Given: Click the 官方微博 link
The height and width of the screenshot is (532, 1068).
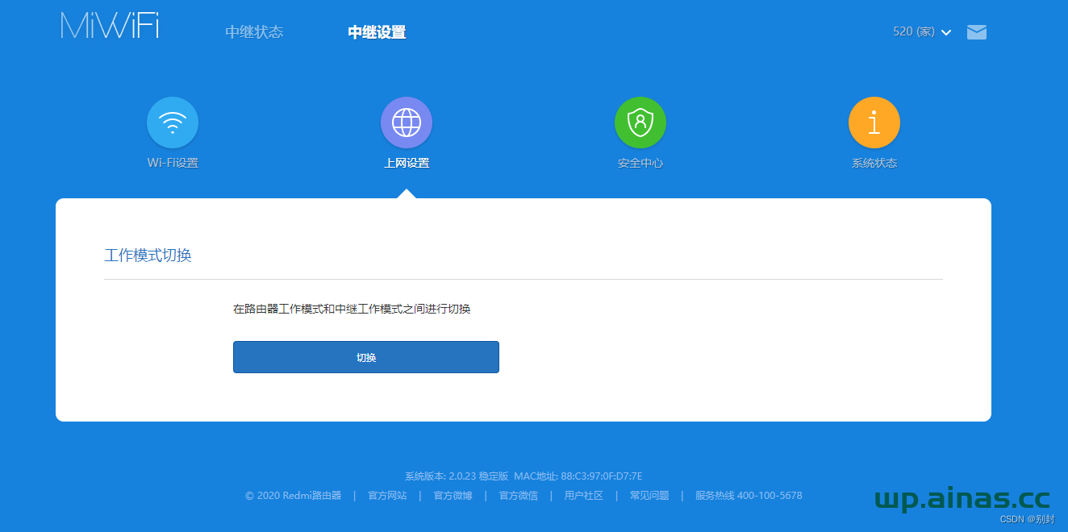Looking at the screenshot, I should click(452, 496).
